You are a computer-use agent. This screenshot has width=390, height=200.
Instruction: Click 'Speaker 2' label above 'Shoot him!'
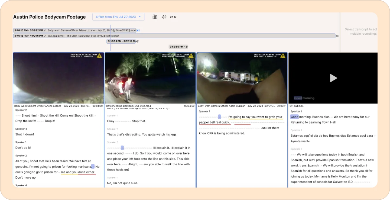coord(21,110)
